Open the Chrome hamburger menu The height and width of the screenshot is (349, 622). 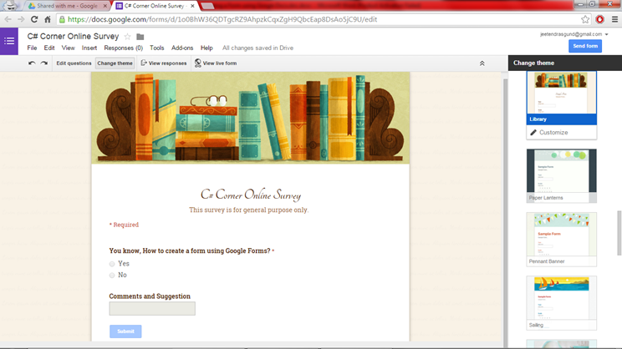[614, 19]
